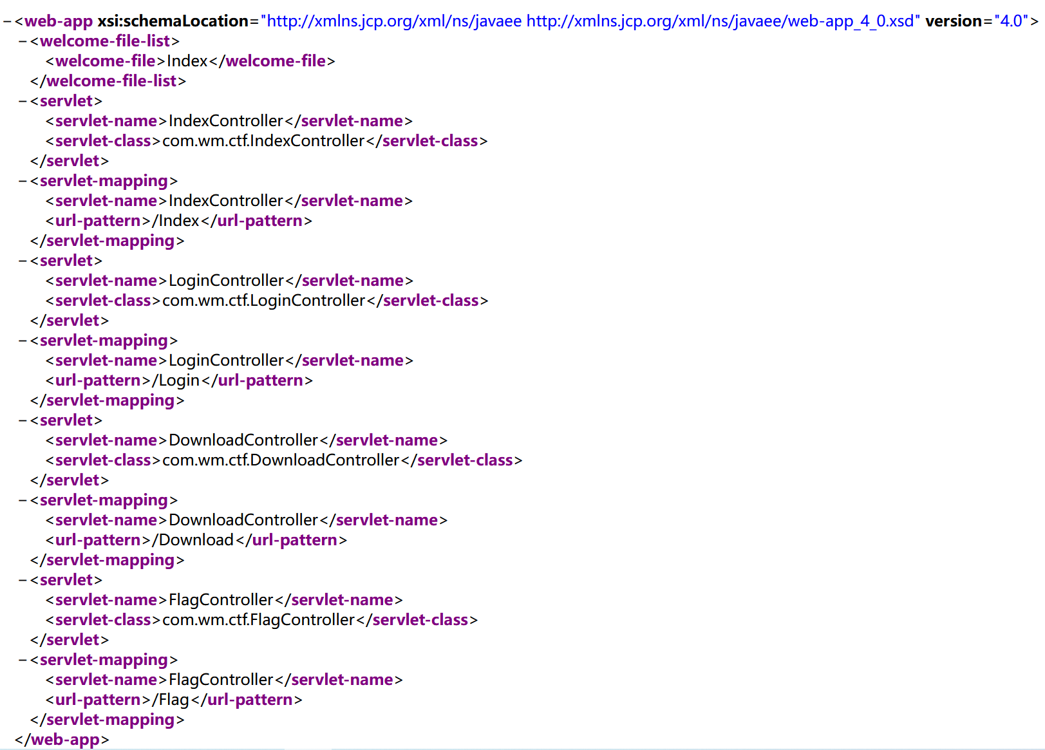Click the /Login url-pattern value

click(x=176, y=380)
